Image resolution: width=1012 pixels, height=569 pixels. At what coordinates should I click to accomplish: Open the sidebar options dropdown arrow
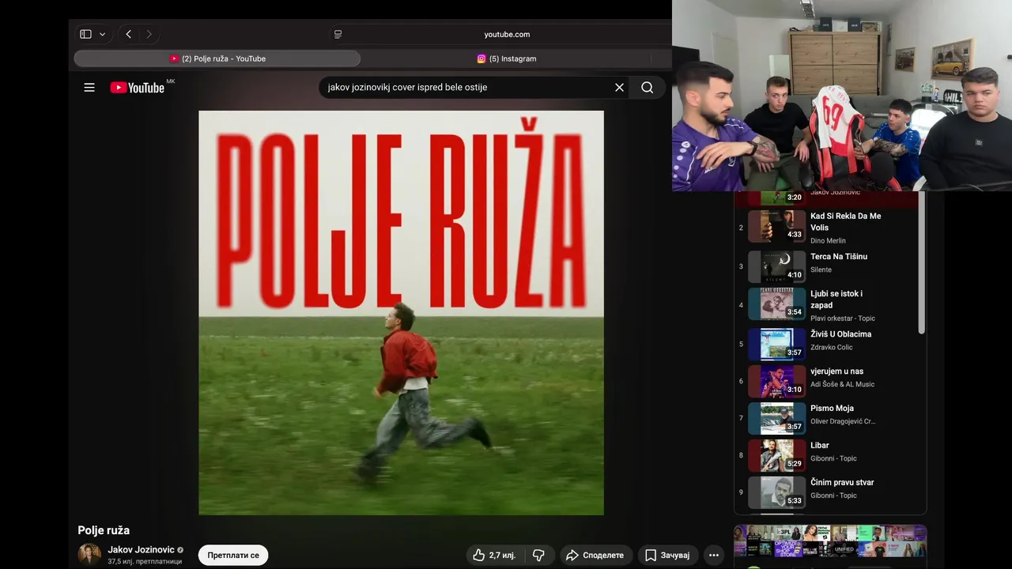coord(102,35)
